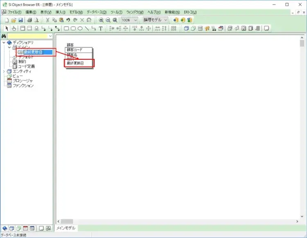Viewport: 307px width, 238px height.
Task: Select the rectangle shape tool
Action: pyautogui.click(x=66, y=29)
